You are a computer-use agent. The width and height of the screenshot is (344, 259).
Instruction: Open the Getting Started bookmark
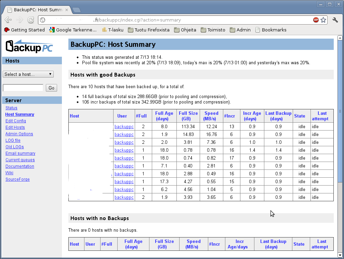(x=24, y=30)
